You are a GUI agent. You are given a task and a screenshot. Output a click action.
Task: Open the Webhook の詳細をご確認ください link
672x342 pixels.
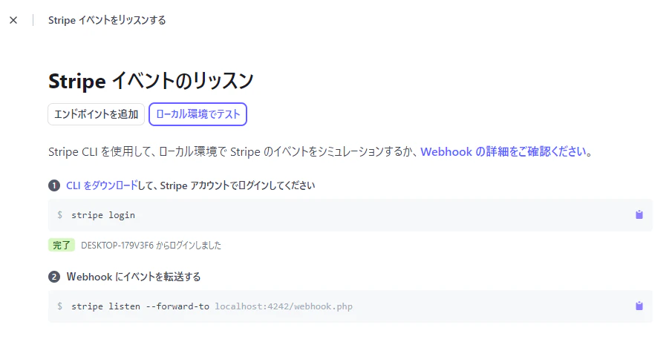pos(503,151)
